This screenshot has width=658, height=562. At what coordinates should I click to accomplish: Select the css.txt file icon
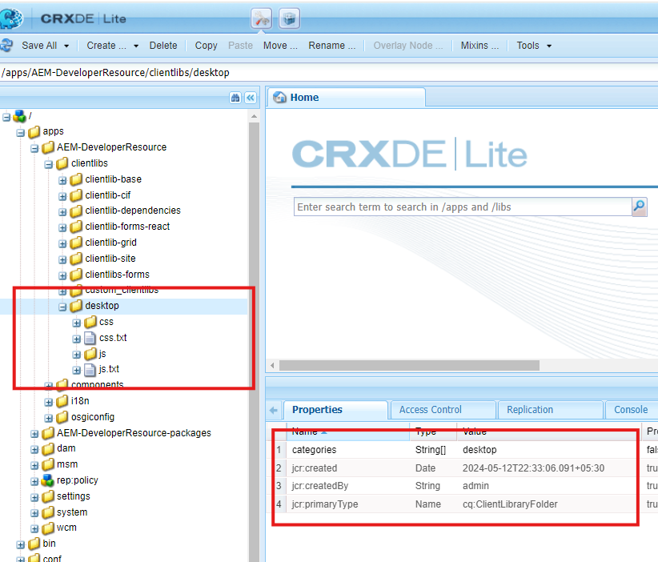[x=90, y=338]
